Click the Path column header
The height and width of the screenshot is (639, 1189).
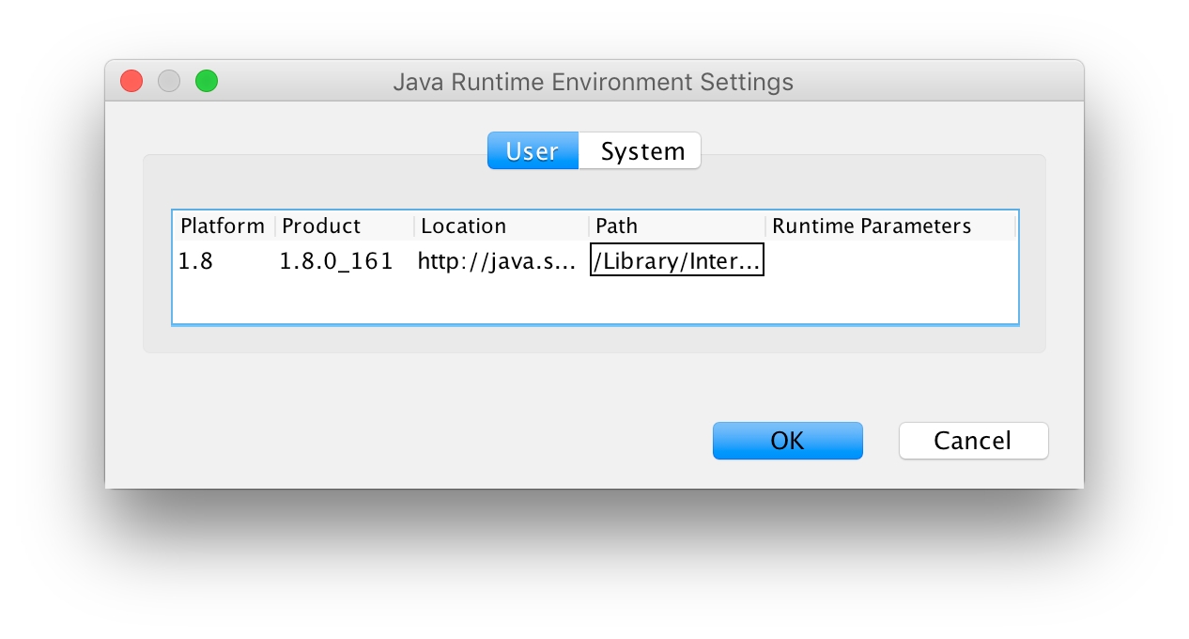pos(677,226)
